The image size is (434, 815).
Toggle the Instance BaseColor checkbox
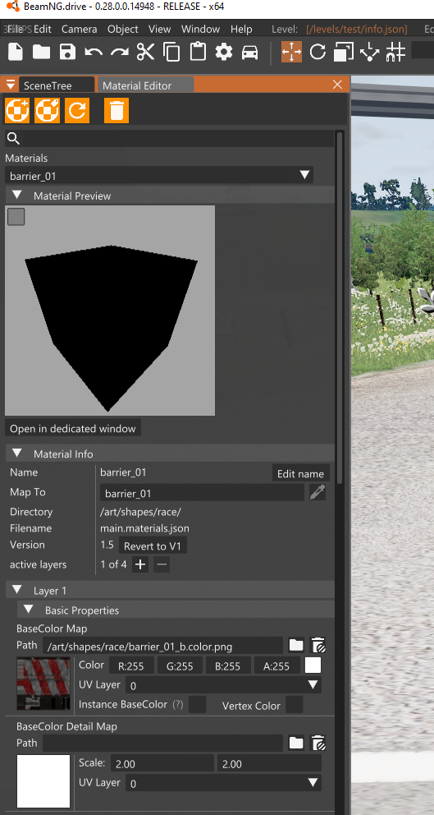click(197, 705)
